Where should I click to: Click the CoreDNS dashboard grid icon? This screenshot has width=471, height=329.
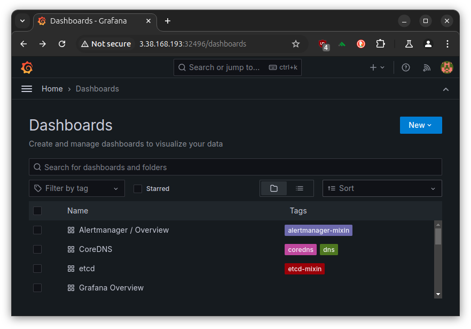71,249
